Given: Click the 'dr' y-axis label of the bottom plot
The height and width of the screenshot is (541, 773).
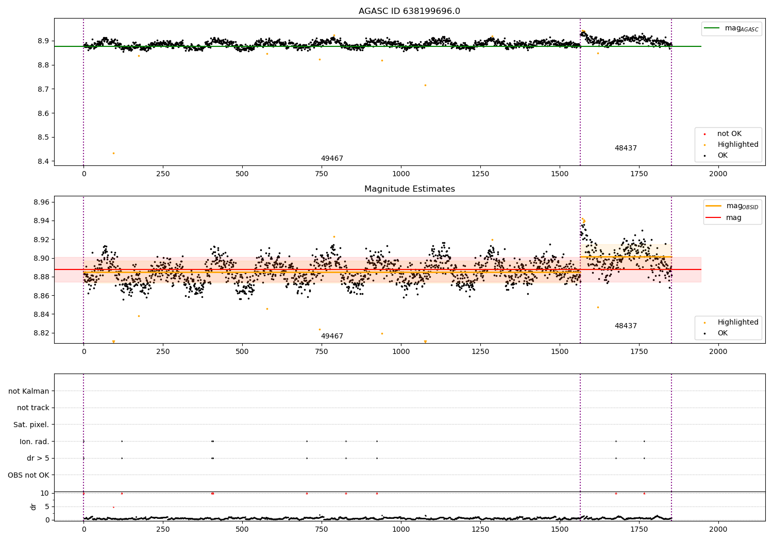Looking at the screenshot, I should coord(33,506).
